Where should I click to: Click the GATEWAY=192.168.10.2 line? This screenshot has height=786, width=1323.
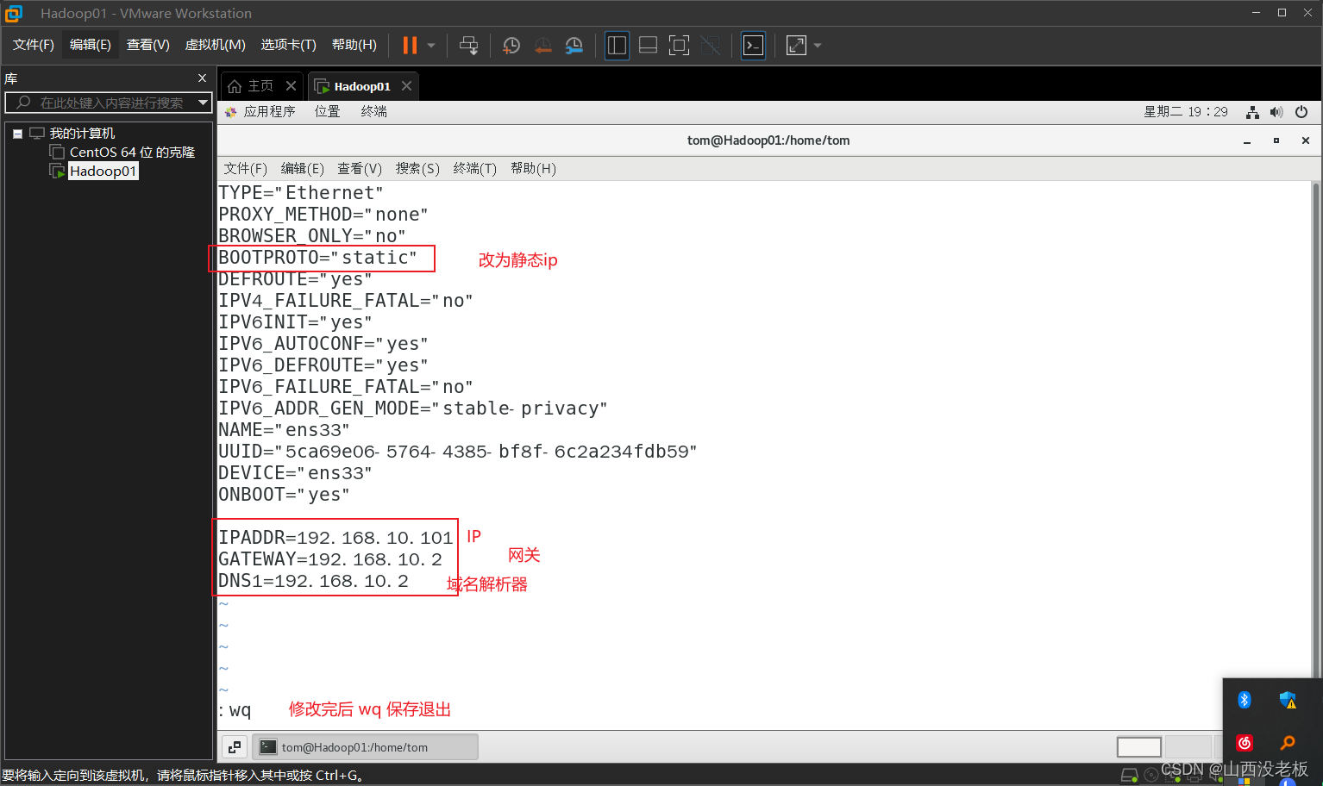[x=330, y=559]
